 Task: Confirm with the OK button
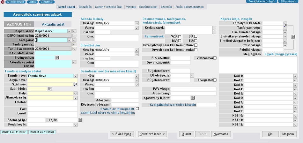[x=270, y=134]
